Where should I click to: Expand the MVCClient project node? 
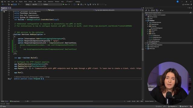point(146,49)
